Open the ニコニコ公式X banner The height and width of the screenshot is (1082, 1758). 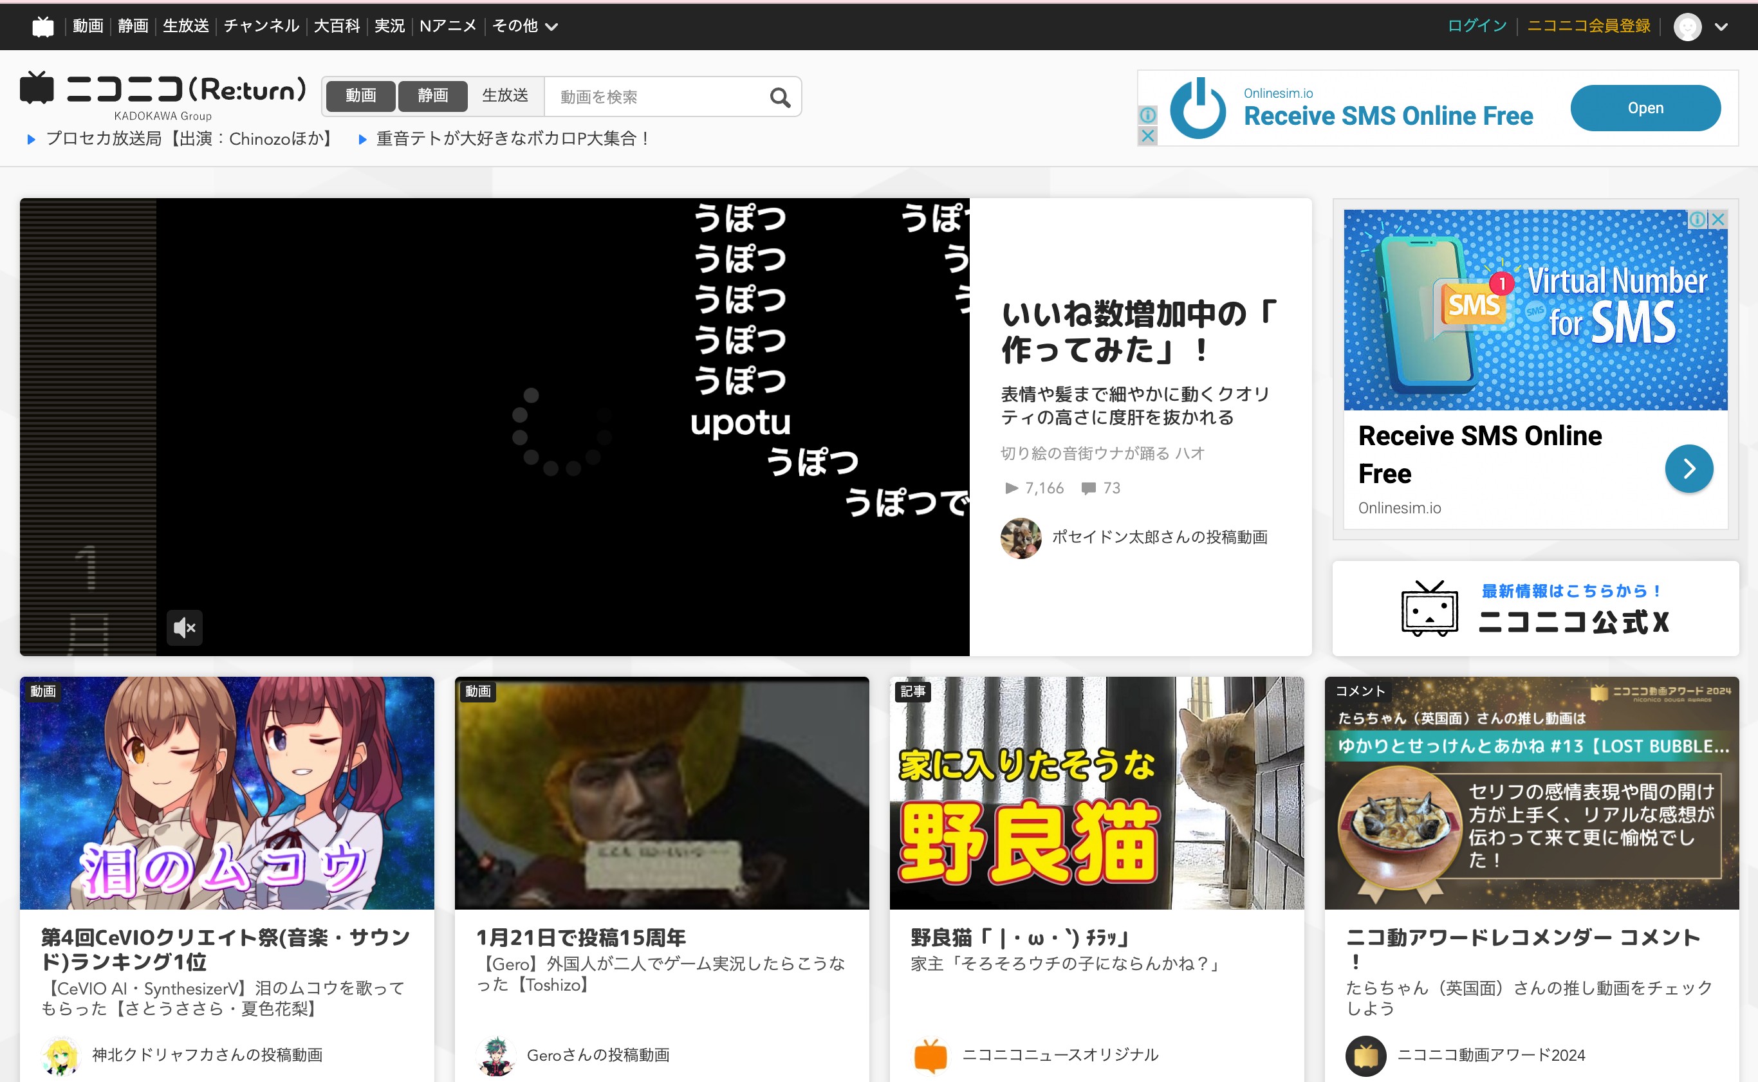click(1535, 609)
